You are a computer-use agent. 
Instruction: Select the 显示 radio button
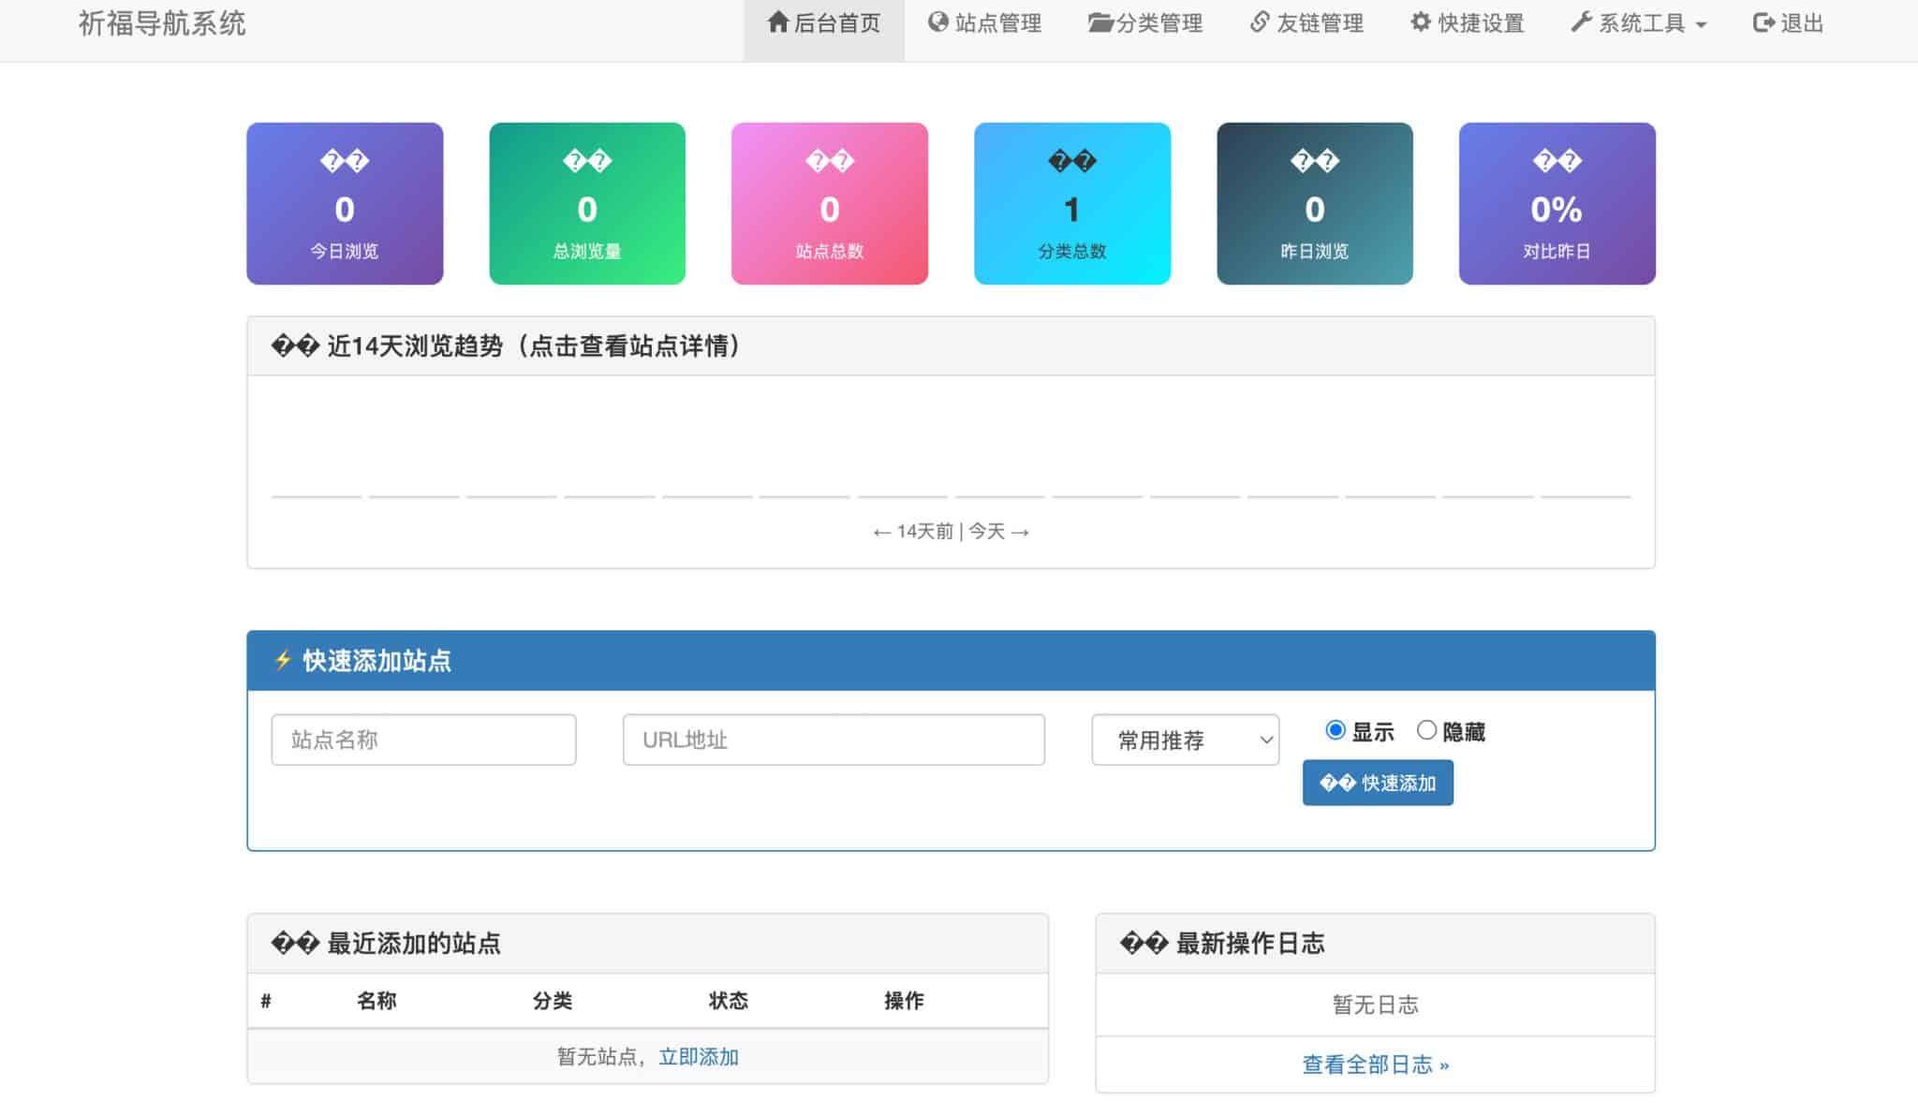pyautogui.click(x=1335, y=730)
